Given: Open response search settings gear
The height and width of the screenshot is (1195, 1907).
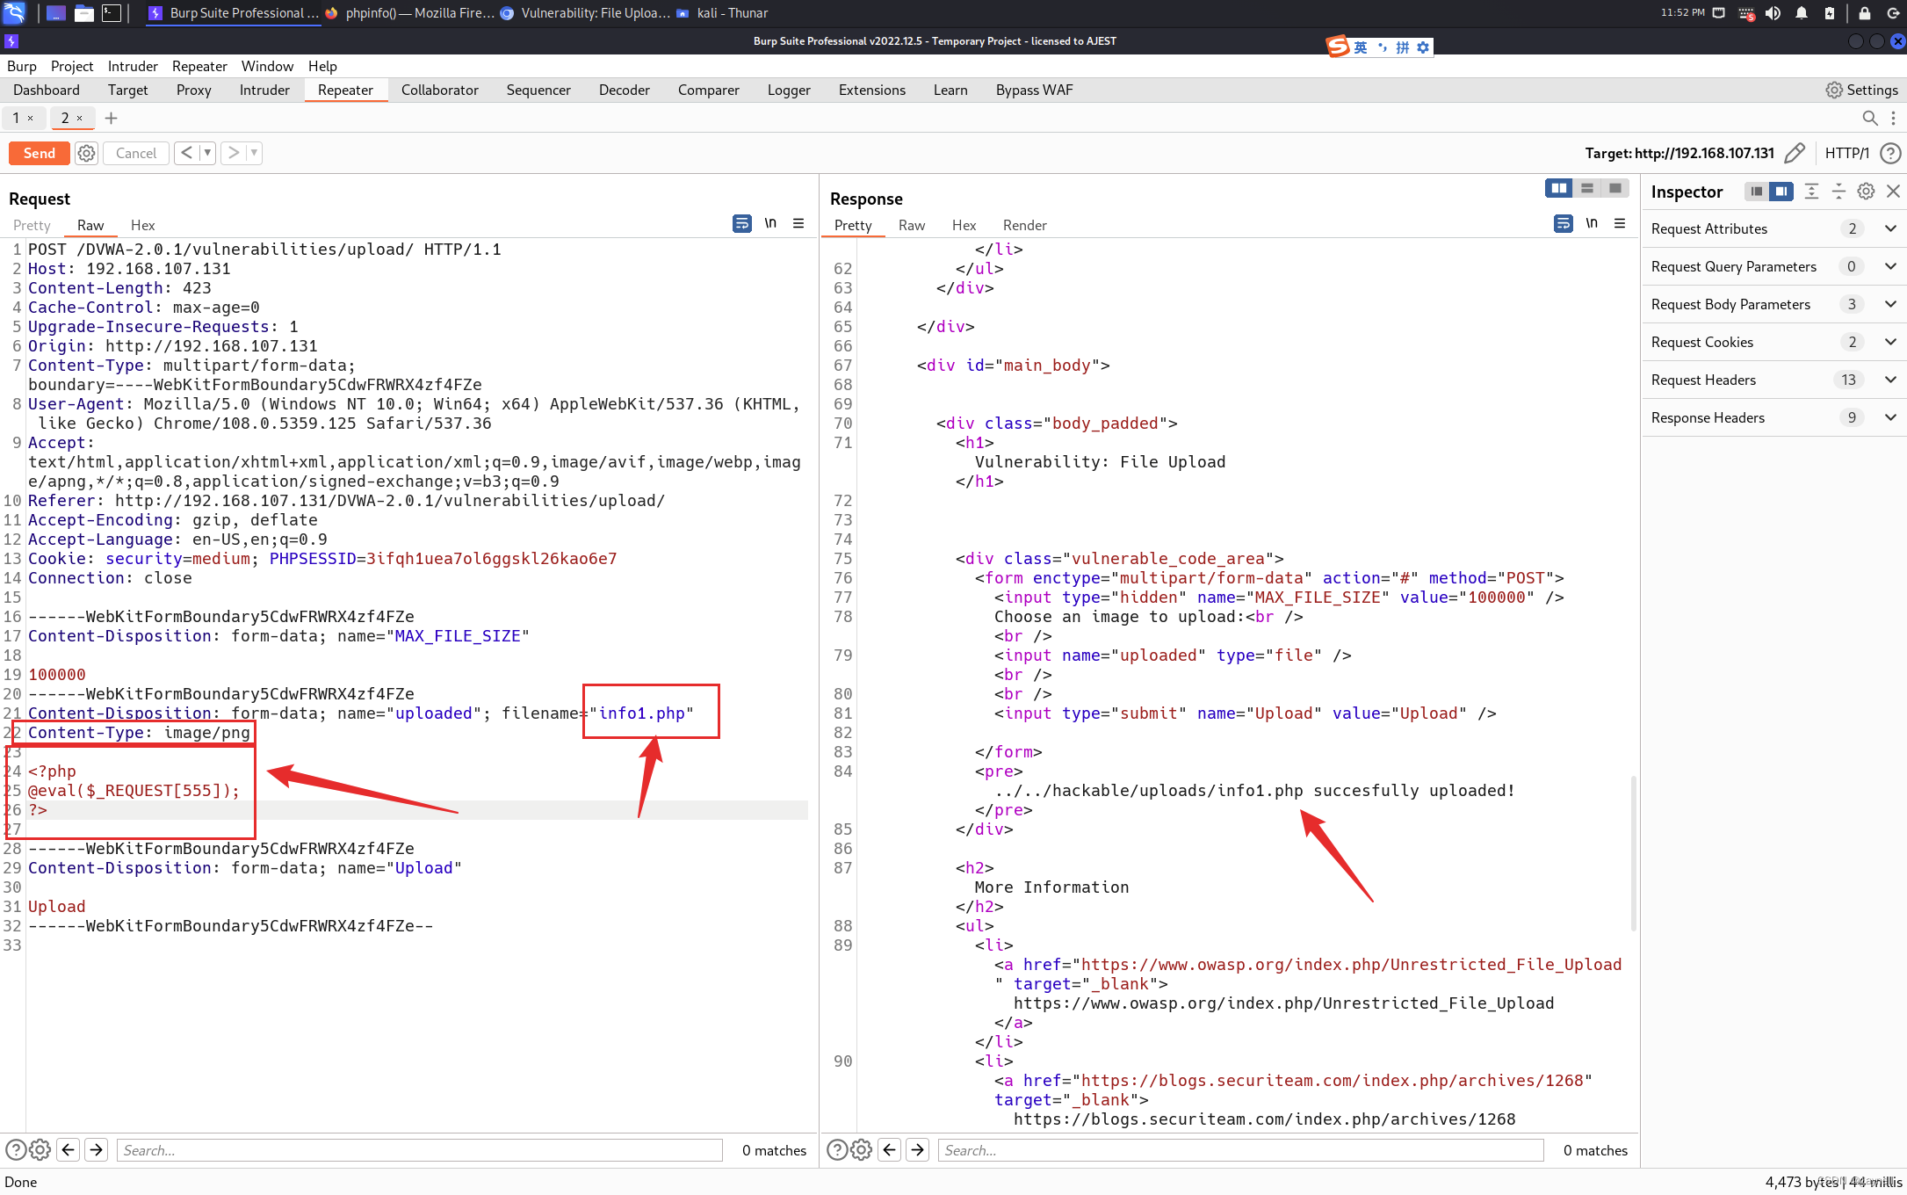Looking at the screenshot, I should (862, 1149).
